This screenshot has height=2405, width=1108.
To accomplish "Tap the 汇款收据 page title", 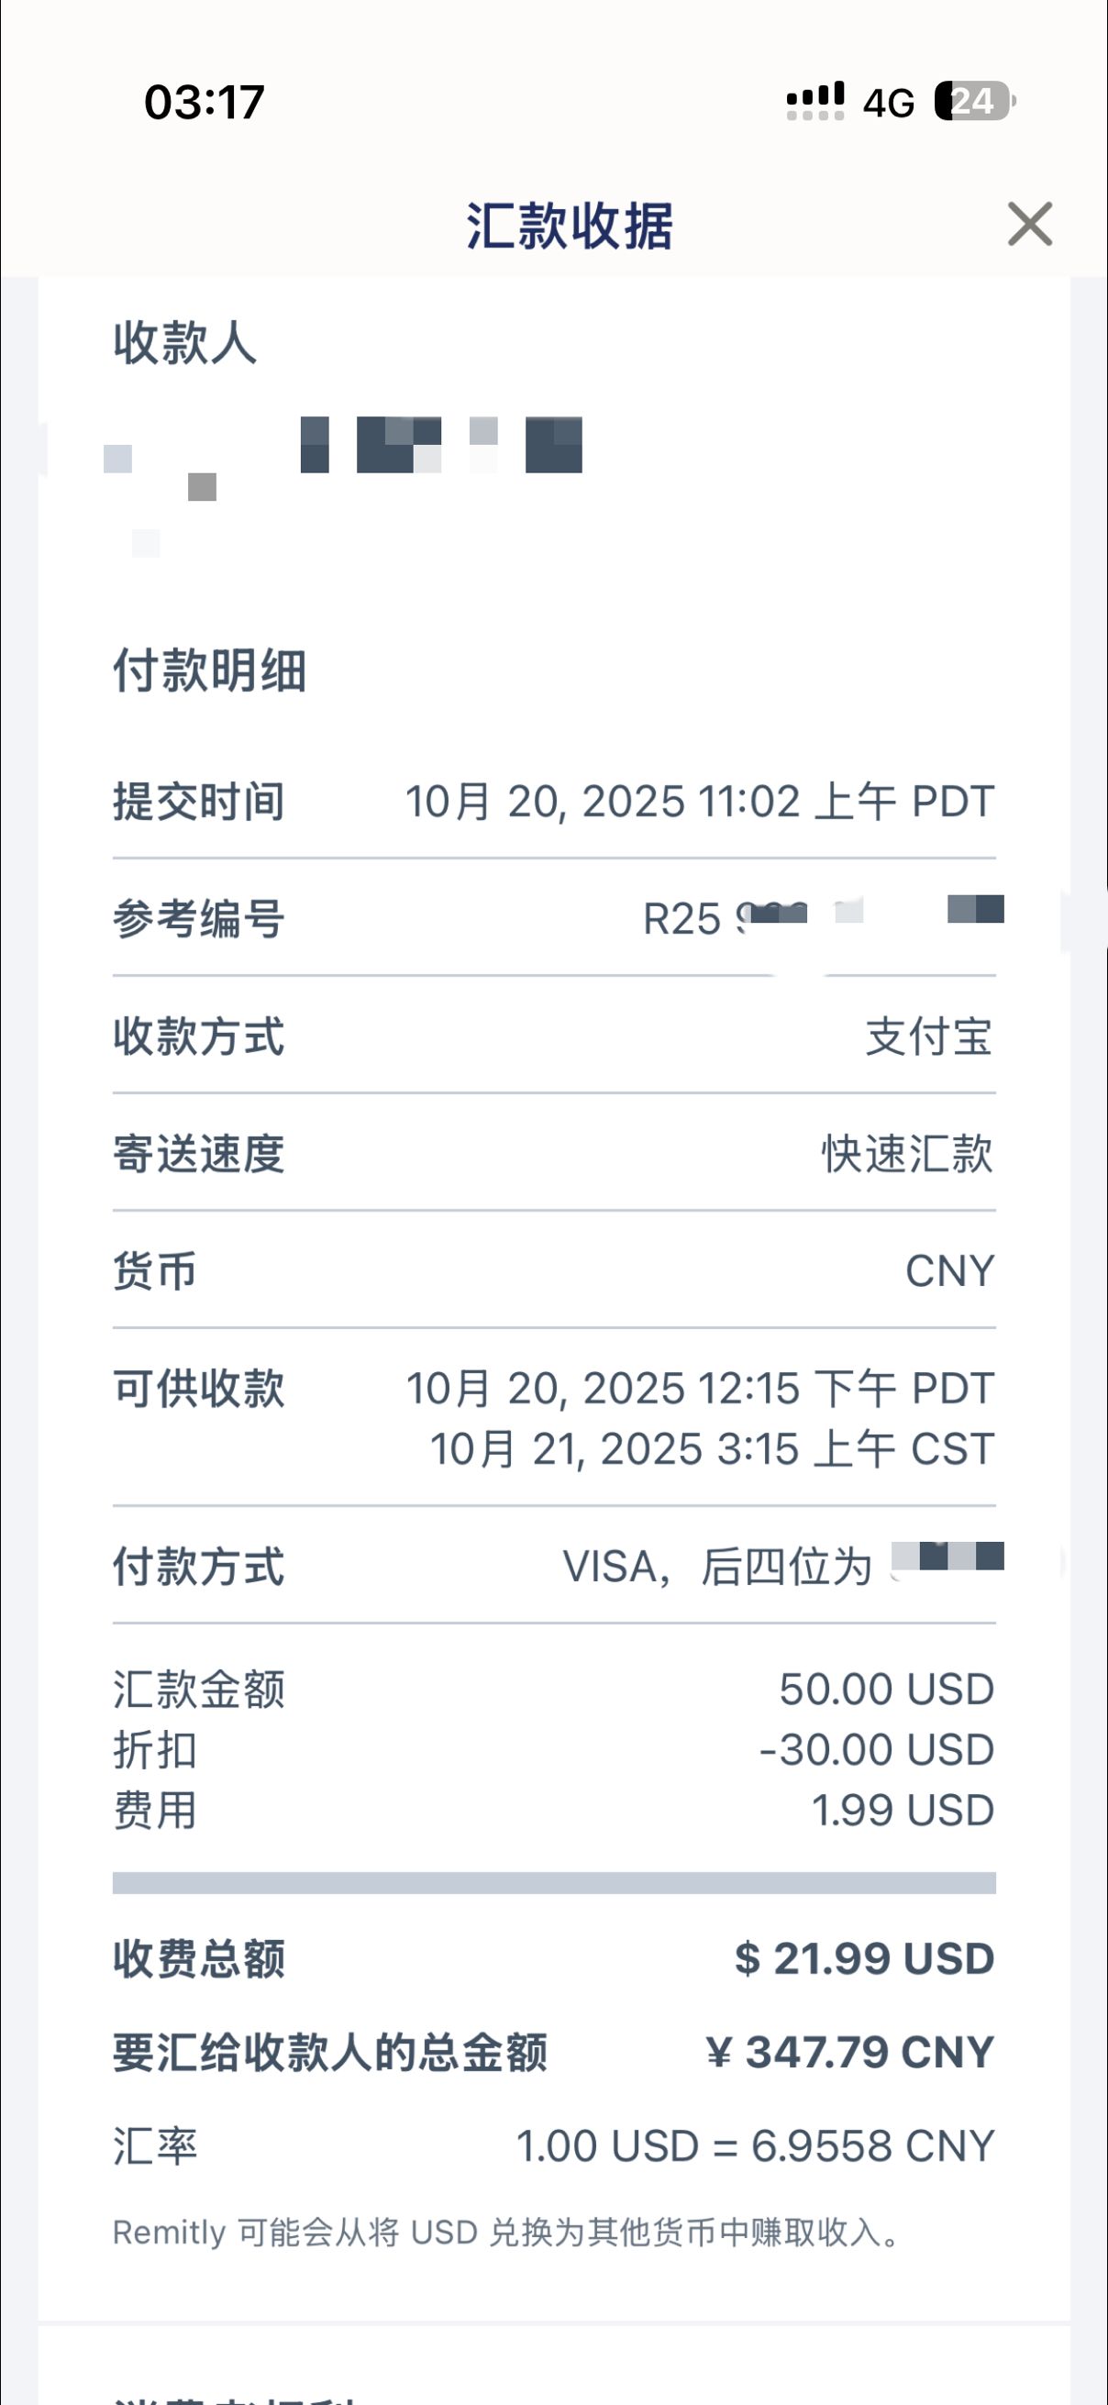I will [570, 226].
